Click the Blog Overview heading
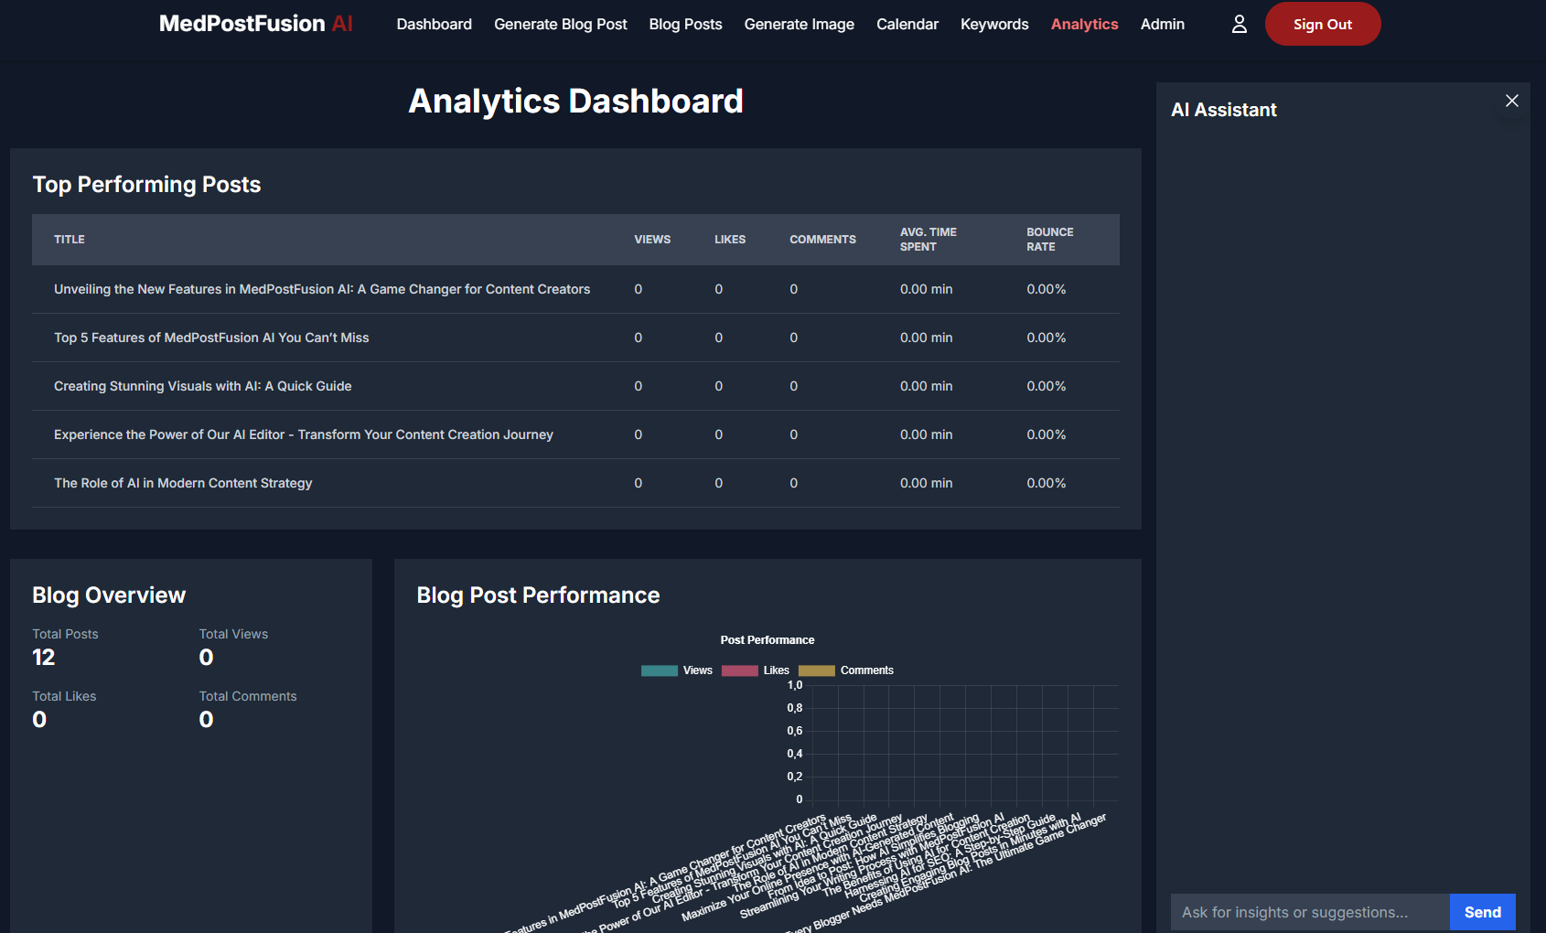1546x933 pixels. (109, 595)
